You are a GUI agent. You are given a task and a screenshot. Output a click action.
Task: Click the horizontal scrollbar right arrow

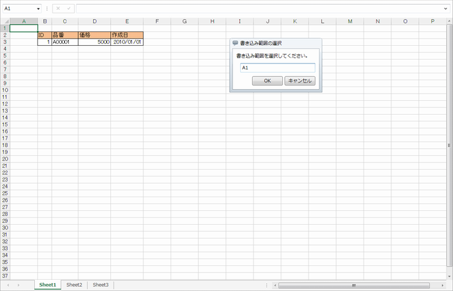coord(442,285)
